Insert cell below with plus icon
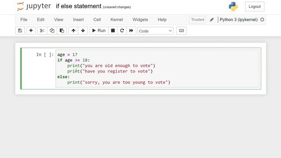This screenshot has height=158, width=281. pos(31,31)
